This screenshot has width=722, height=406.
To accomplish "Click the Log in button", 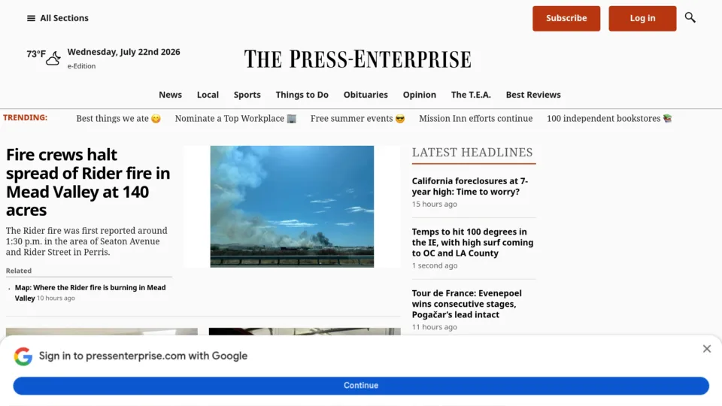I will point(642,18).
